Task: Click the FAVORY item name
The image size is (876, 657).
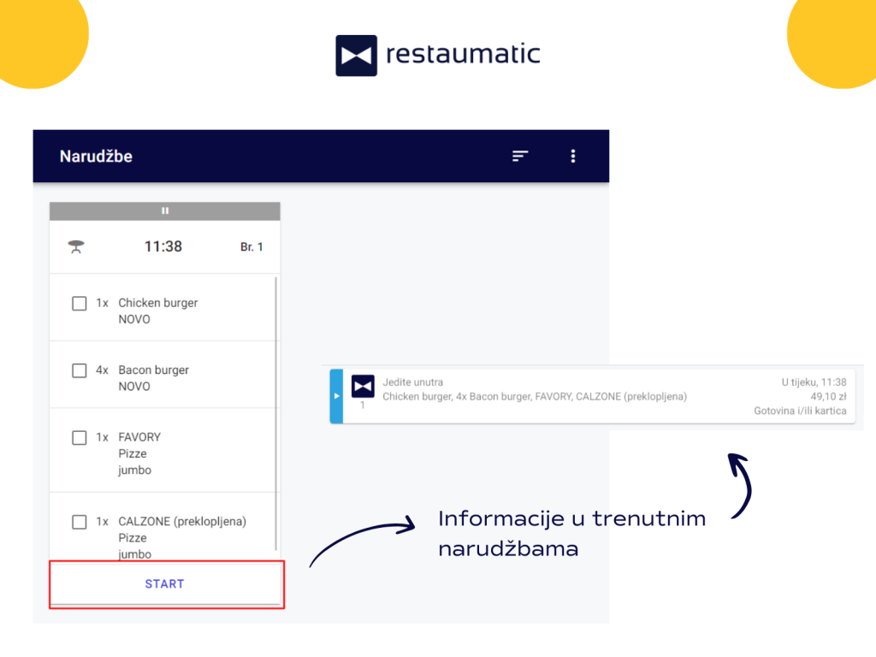Action: coord(139,437)
